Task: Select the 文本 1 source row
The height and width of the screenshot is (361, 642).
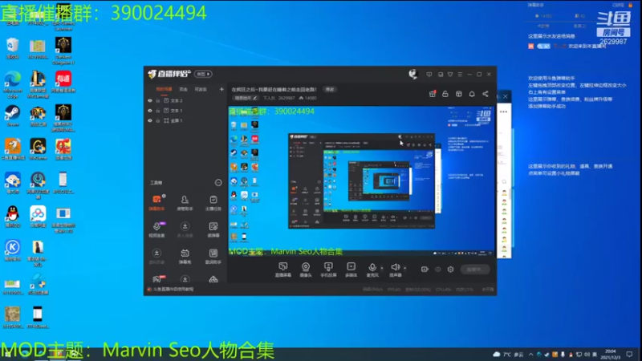Action: coord(185,111)
